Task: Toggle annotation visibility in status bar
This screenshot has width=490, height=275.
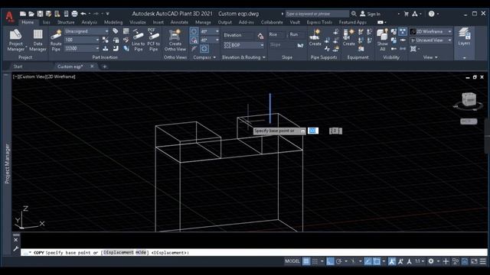Action: [x=392, y=261]
